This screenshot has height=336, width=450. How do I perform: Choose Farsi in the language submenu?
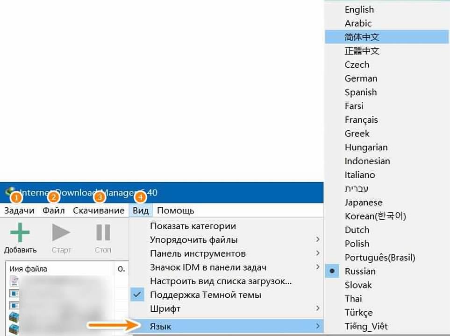(387, 106)
